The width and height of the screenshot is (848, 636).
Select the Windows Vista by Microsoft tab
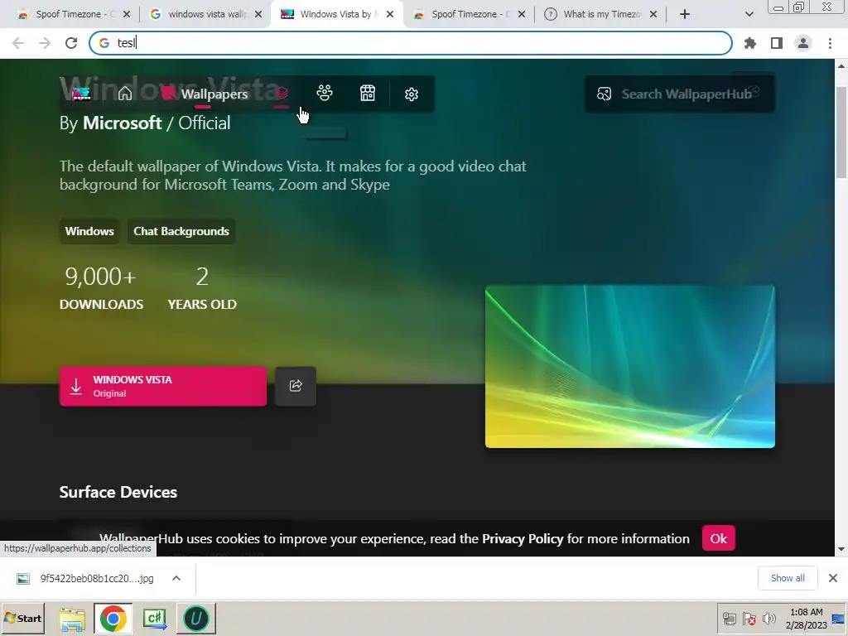[x=335, y=14]
